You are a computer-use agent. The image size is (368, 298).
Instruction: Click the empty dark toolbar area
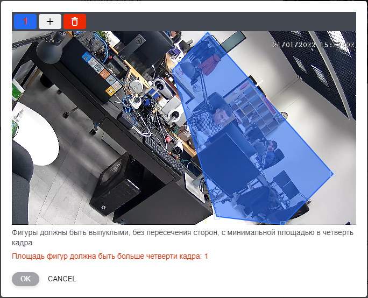(x=215, y=22)
